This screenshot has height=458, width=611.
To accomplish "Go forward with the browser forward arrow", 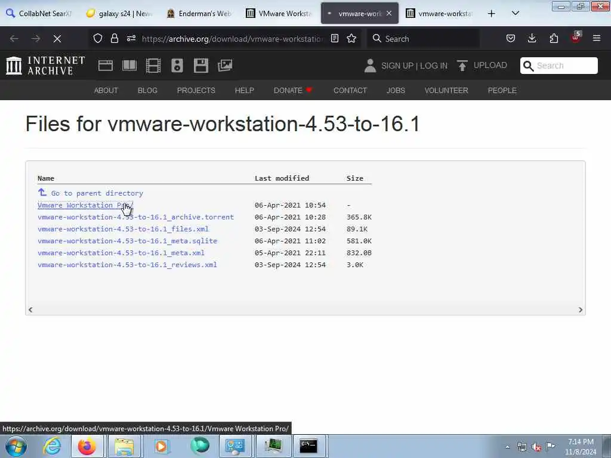I will [x=35, y=39].
